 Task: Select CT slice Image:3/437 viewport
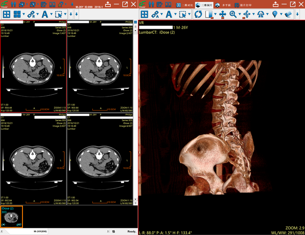[33, 159]
